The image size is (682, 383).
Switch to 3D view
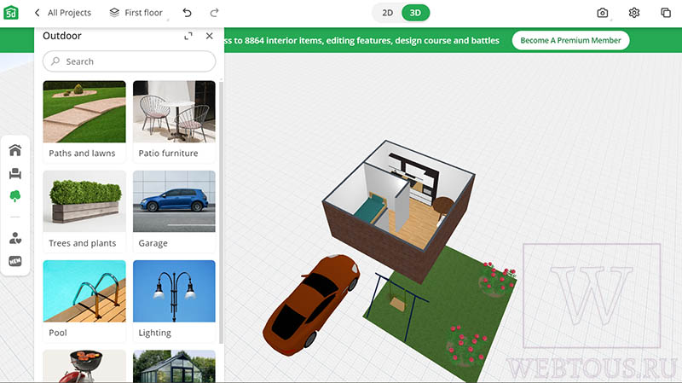[x=415, y=13]
